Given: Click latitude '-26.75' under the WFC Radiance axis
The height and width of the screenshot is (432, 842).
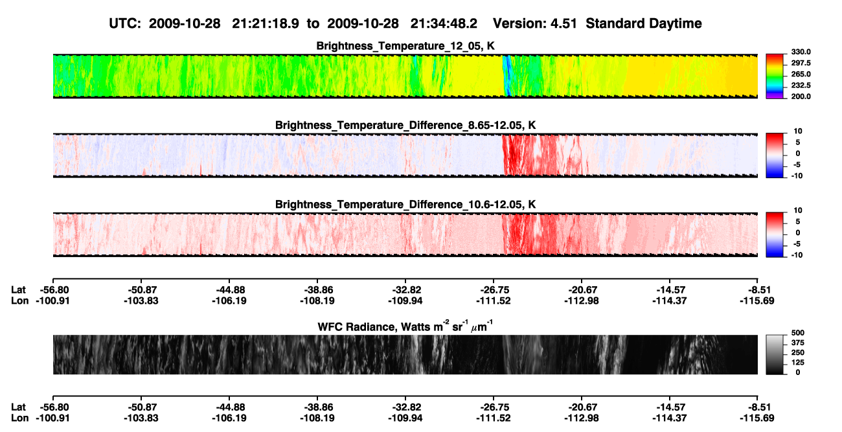Looking at the screenshot, I should [x=494, y=407].
